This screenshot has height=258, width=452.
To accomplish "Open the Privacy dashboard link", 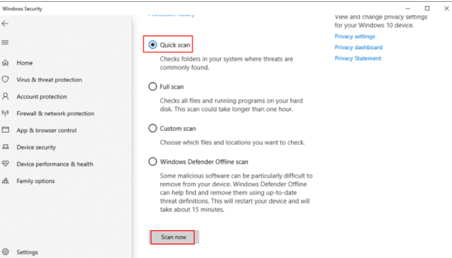I will click(358, 48).
